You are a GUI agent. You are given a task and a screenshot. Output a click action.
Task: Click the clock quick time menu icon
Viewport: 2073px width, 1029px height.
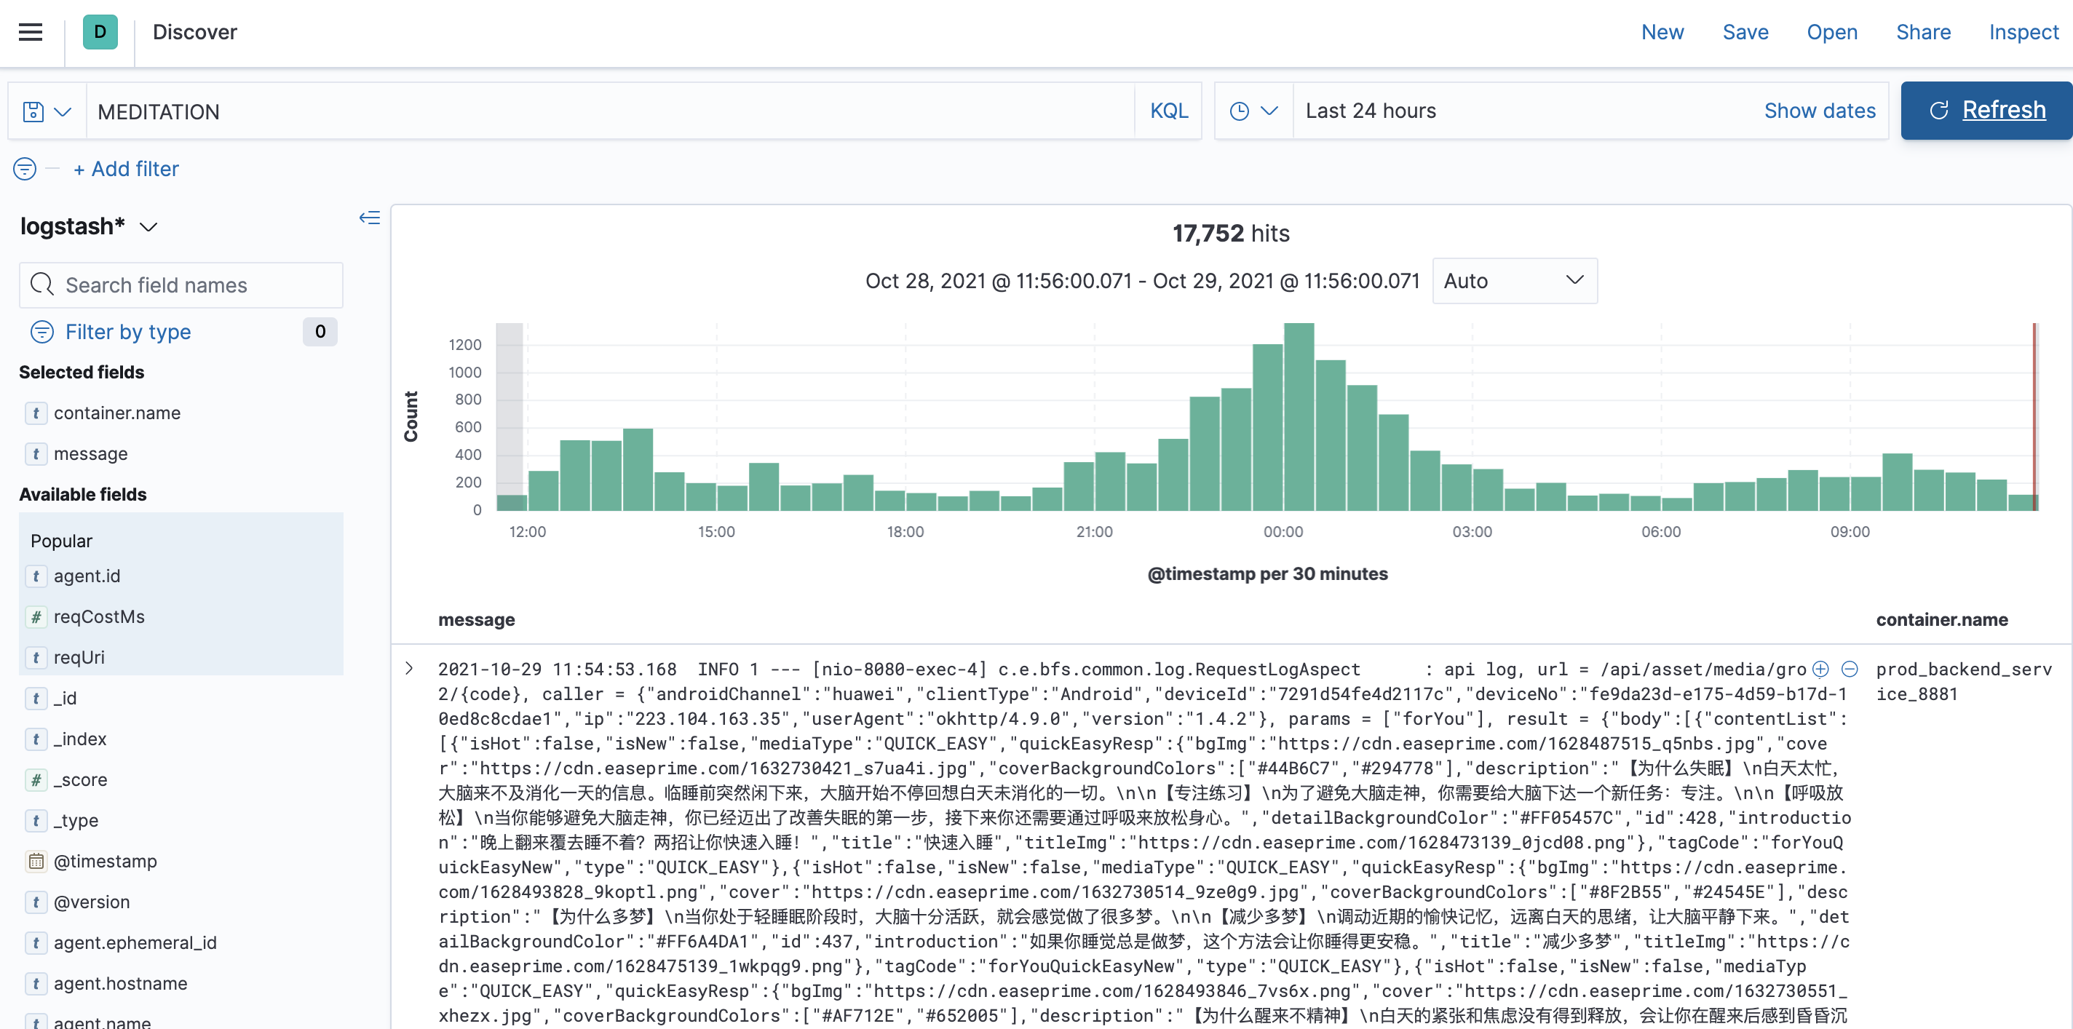pos(1252,111)
